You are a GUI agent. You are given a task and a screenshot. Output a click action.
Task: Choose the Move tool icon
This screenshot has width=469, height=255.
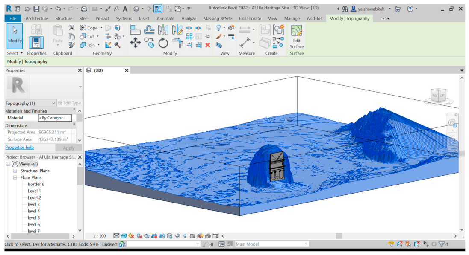coord(135,43)
